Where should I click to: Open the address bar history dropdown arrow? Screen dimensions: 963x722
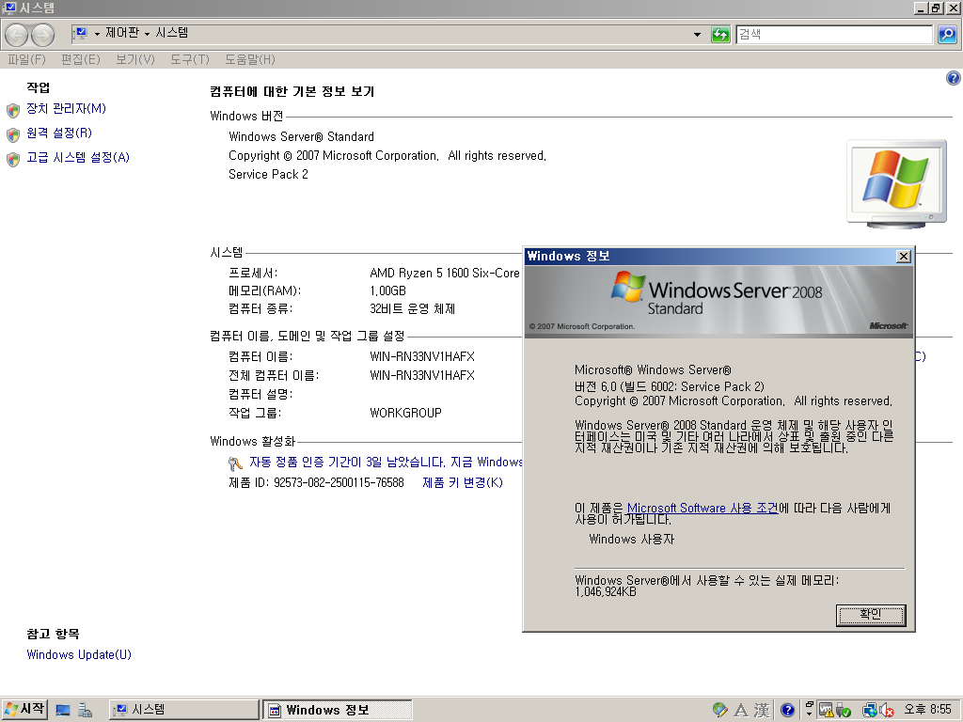[697, 35]
